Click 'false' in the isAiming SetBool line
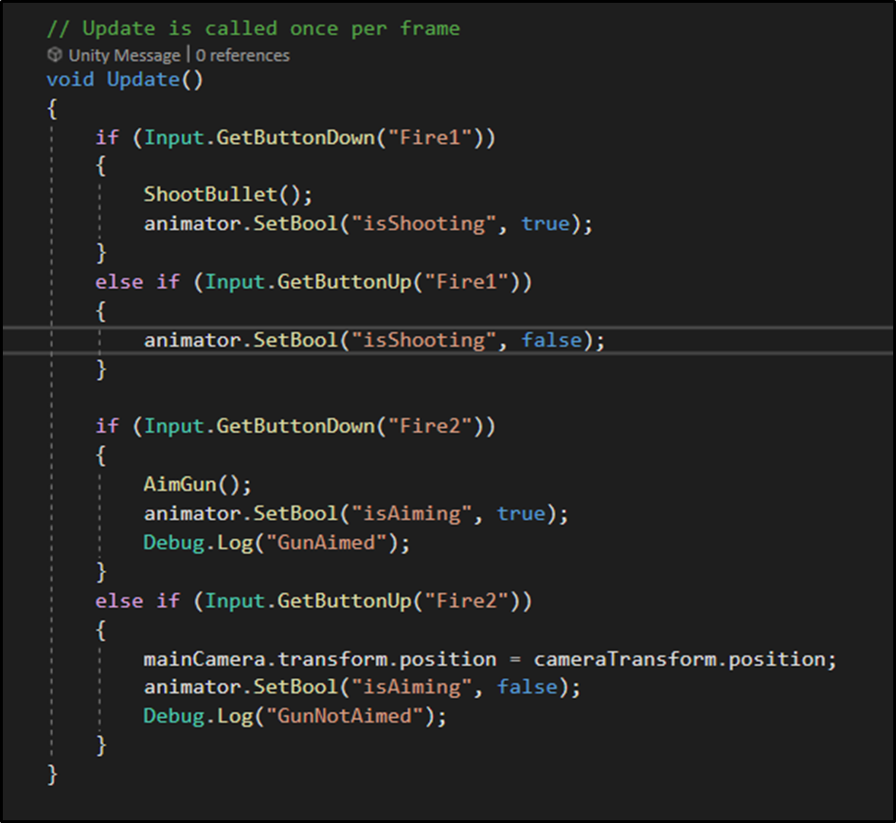This screenshot has height=823, width=896. pyautogui.click(x=527, y=687)
